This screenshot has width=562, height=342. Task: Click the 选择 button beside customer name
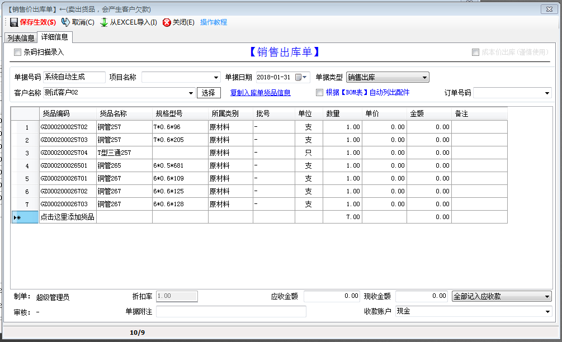tap(209, 93)
